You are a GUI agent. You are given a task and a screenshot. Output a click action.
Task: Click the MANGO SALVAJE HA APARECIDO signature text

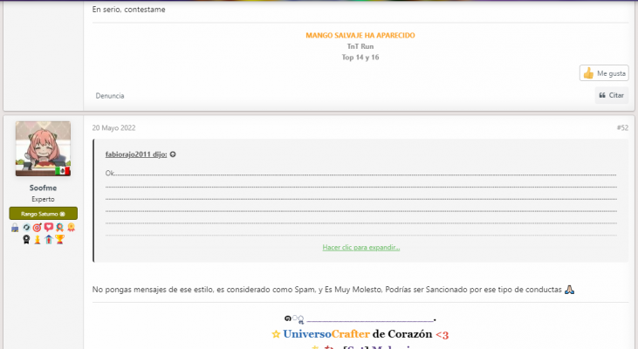click(360, 35)
